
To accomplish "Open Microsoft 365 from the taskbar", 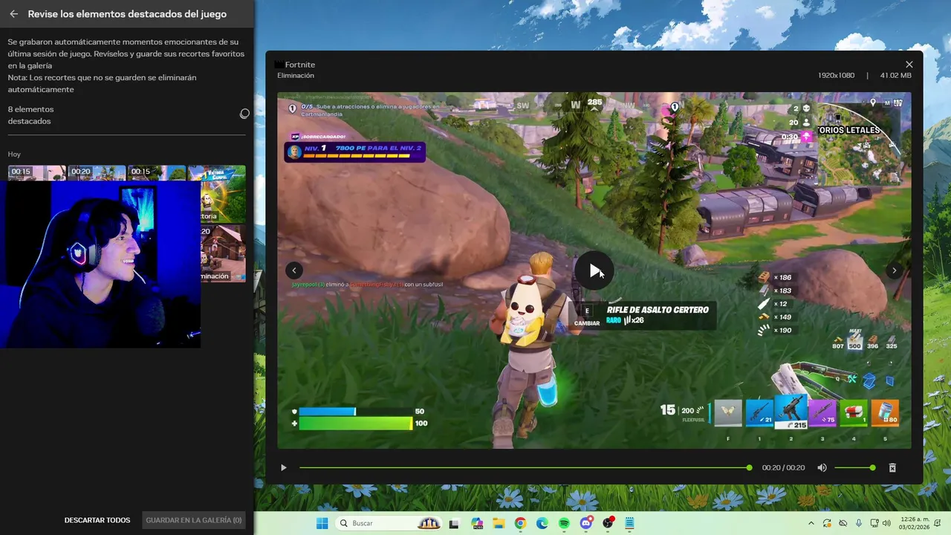I will click(477, 523).
